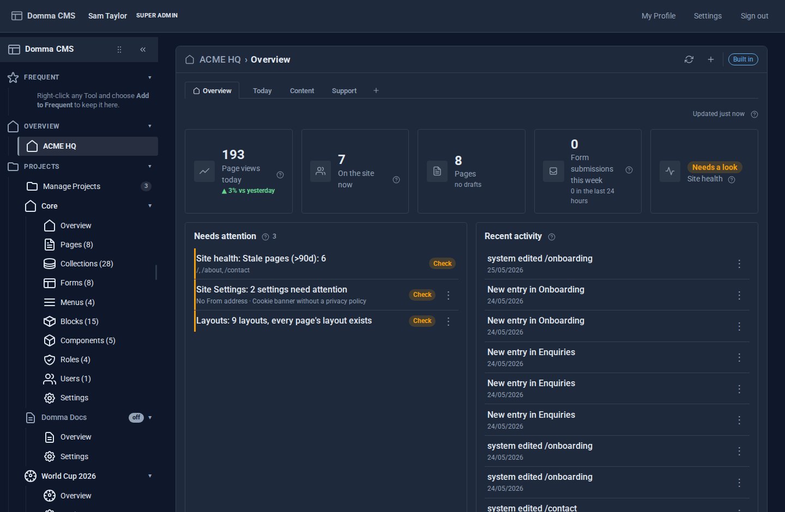Click the World Cup 2026 football icon
Viewport: 785px width, 512px height.
pyautogui.click(x=31, y=476)
